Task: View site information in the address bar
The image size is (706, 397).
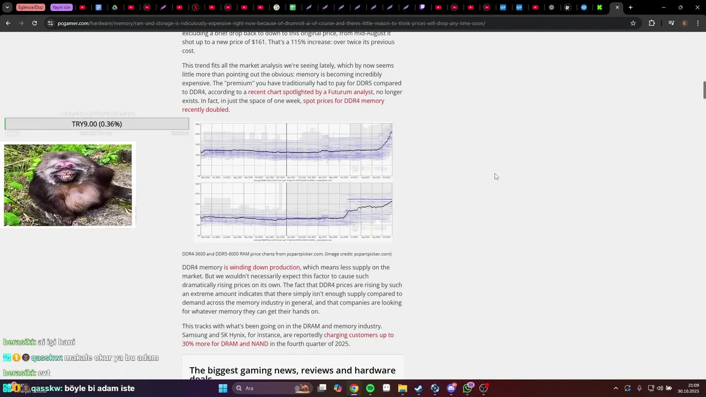Action: [50, 23]
